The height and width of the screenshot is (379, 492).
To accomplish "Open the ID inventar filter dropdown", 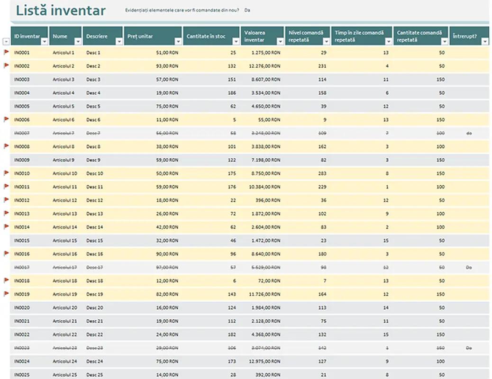I will (44, 42).
